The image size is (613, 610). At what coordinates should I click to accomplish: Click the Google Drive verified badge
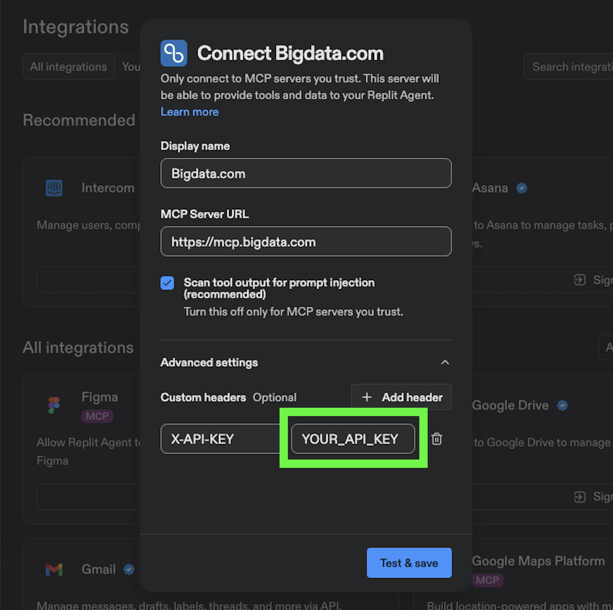point(563,405)
